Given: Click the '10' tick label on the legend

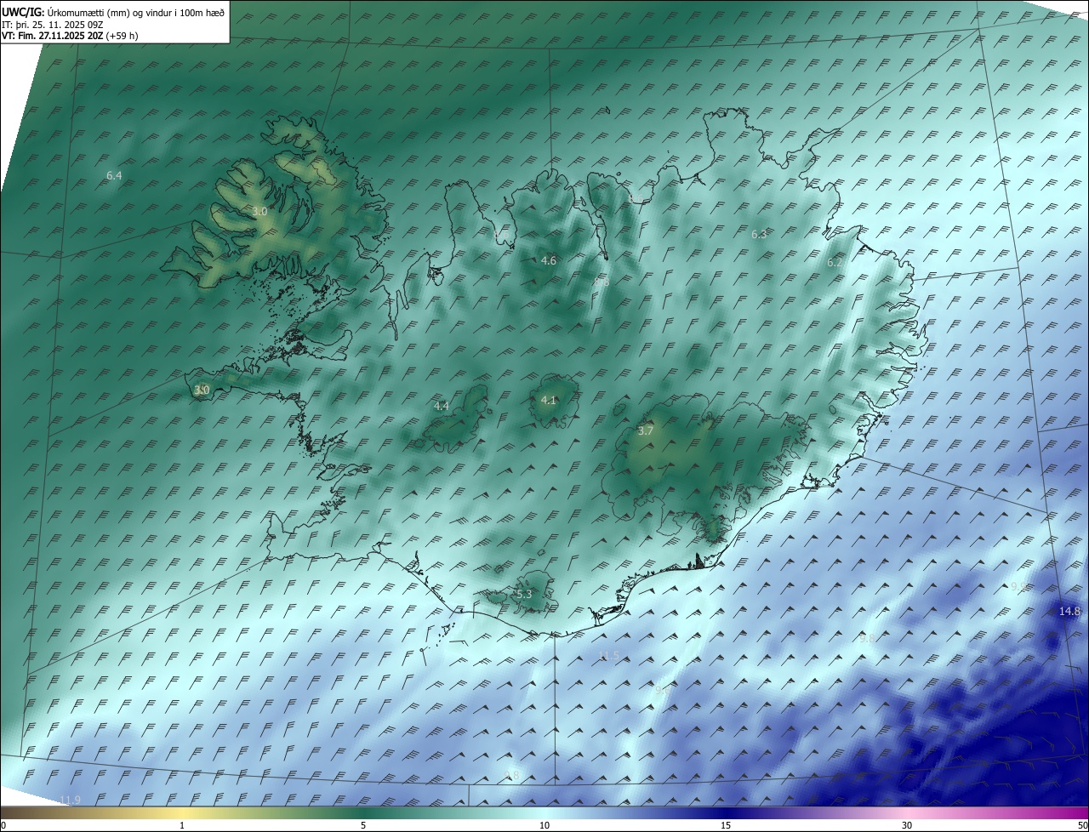Looking at the screenshot, I should [x=544, y=825].
